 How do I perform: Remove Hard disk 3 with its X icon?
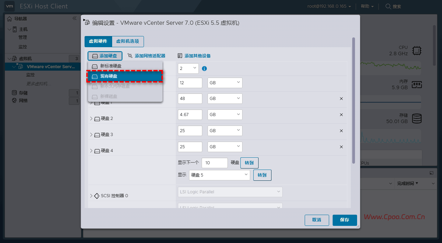pyautogui.click(x=341, y=131)
